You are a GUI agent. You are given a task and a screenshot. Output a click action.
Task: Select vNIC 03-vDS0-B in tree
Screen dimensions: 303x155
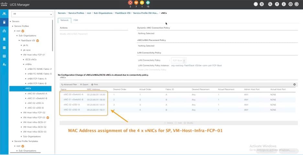pos(36,108)
